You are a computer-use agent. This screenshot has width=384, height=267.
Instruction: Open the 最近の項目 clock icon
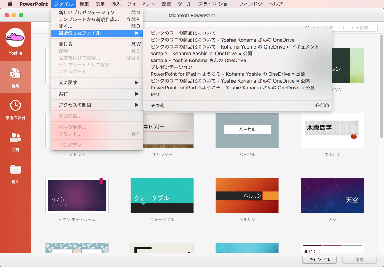tap(15, 106)
